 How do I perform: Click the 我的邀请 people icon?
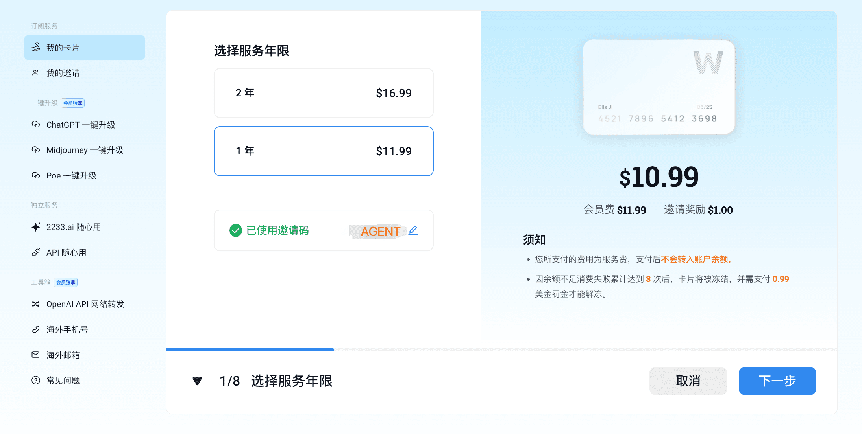(x=36, y=73)
